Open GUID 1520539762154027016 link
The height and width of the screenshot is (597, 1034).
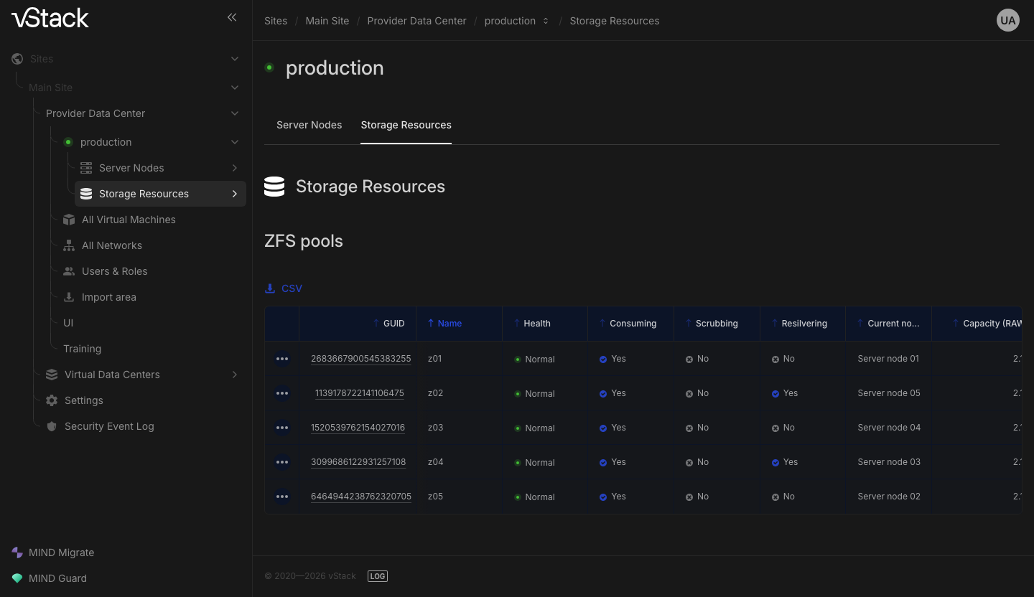[x=358, y=428]
